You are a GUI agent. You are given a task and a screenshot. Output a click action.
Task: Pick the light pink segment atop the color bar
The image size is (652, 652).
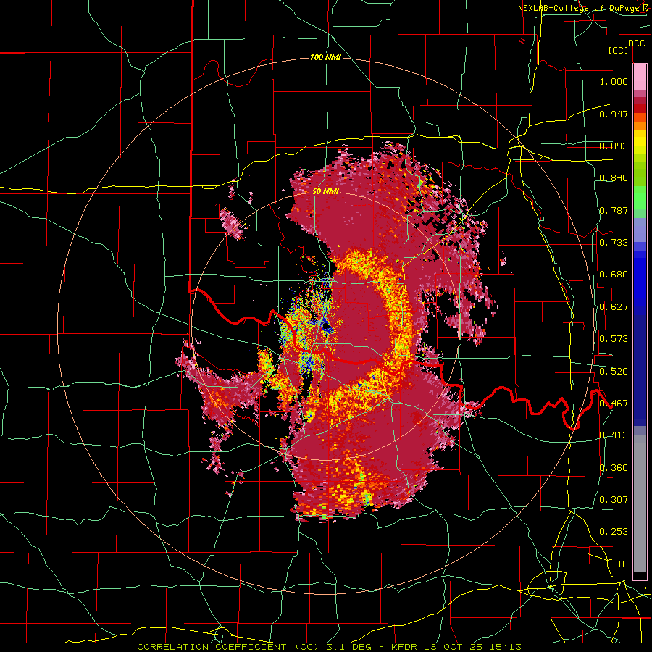pos(640,77)
